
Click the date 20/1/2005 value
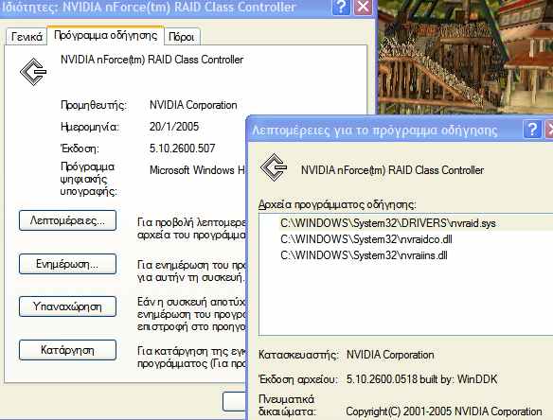pyautogui.click(x=174, y=127)
